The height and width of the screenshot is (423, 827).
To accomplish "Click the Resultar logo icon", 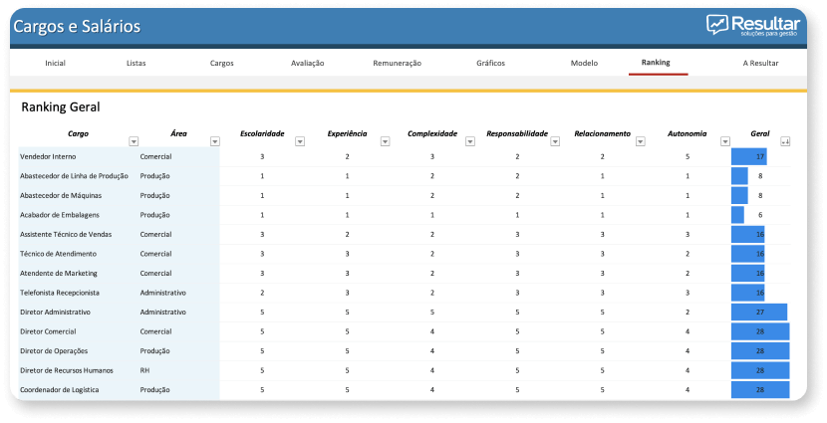I will click(718, 25).
